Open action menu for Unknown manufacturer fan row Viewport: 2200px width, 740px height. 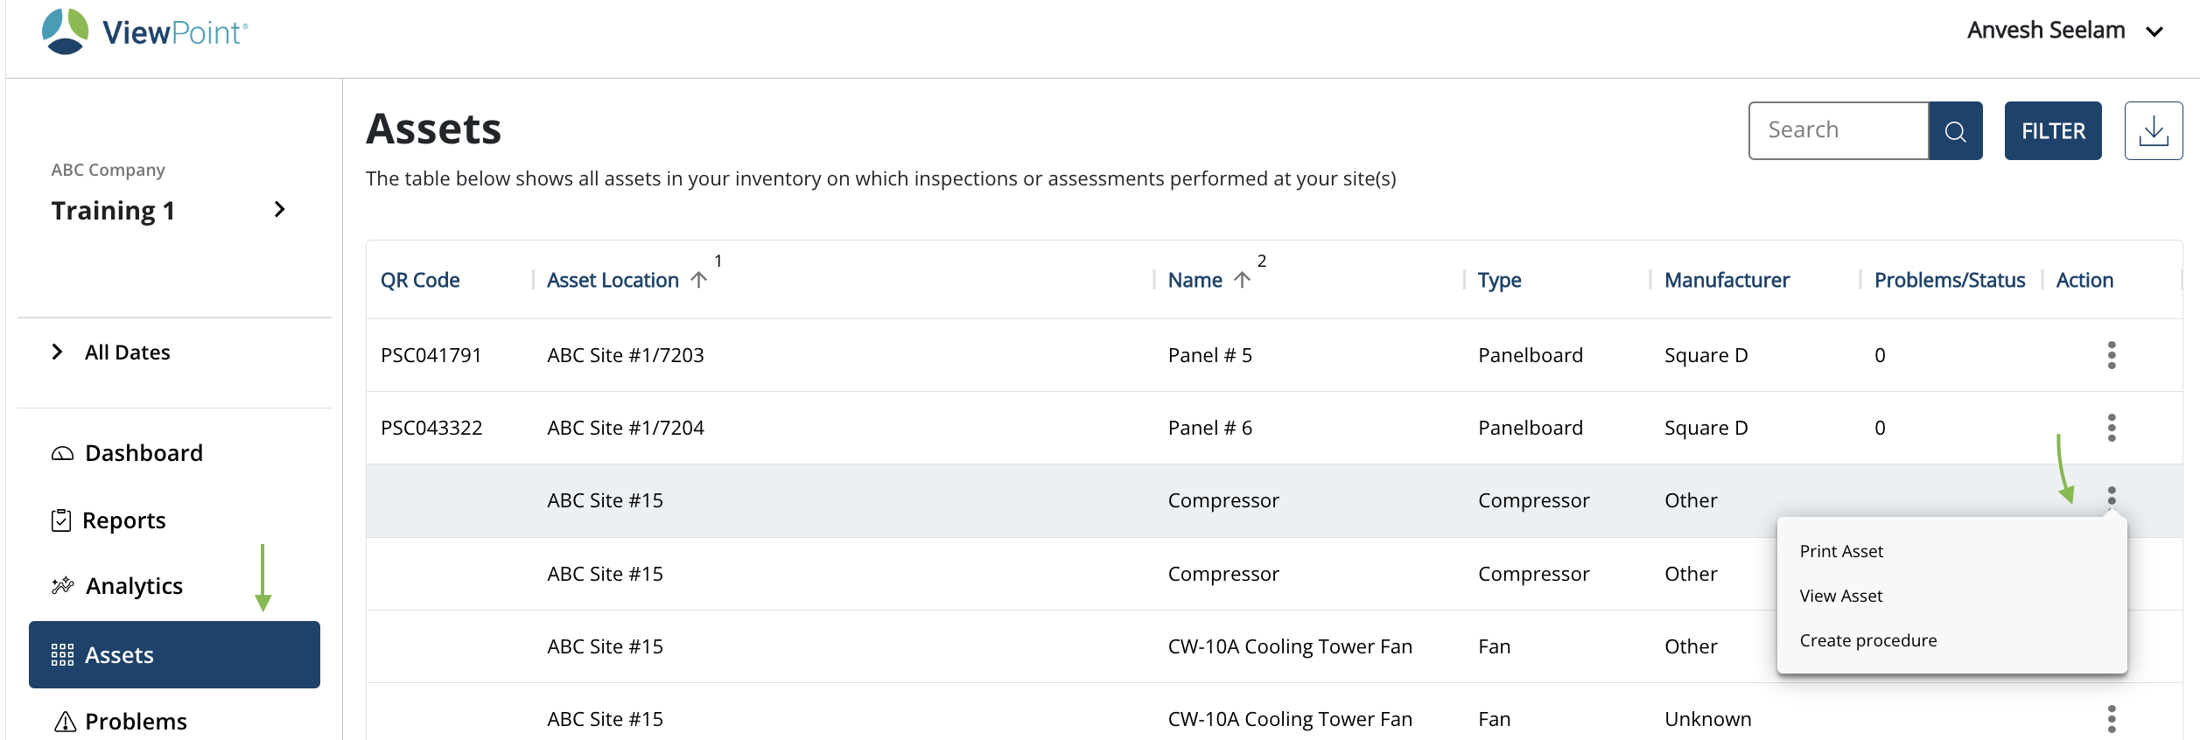2111,719
